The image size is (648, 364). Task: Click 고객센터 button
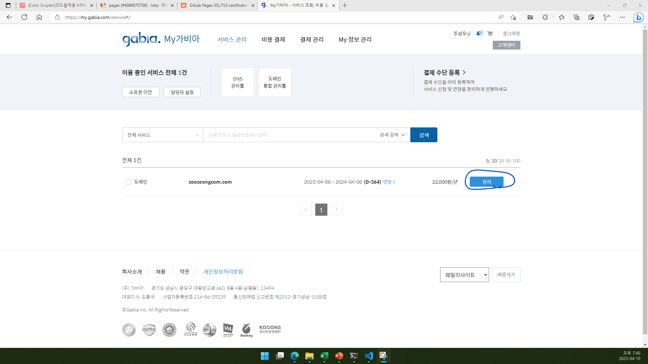click(x=507, y=45)
